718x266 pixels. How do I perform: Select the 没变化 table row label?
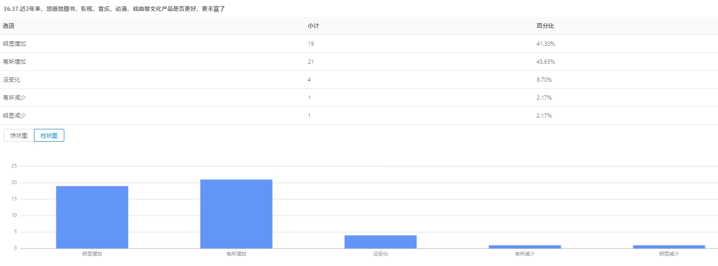[x=12, y=80]
